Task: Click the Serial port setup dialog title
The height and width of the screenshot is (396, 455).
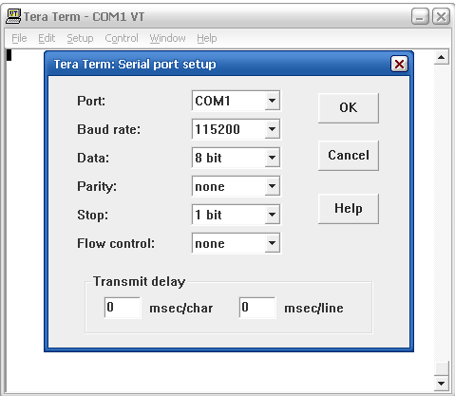Action: pyautogui.click(x=135, y=65)
